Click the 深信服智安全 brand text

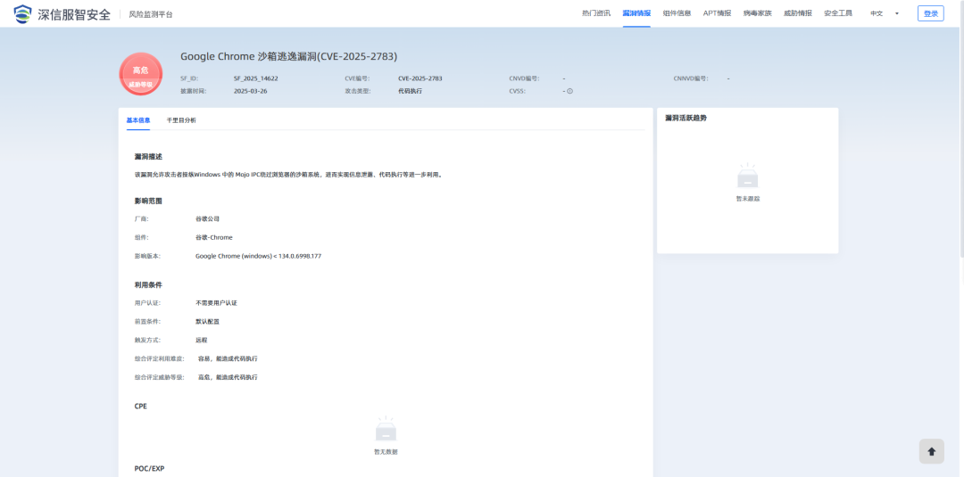point(74,14)
